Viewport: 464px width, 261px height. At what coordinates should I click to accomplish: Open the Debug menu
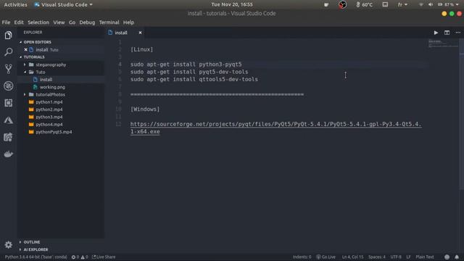(87, 22)
